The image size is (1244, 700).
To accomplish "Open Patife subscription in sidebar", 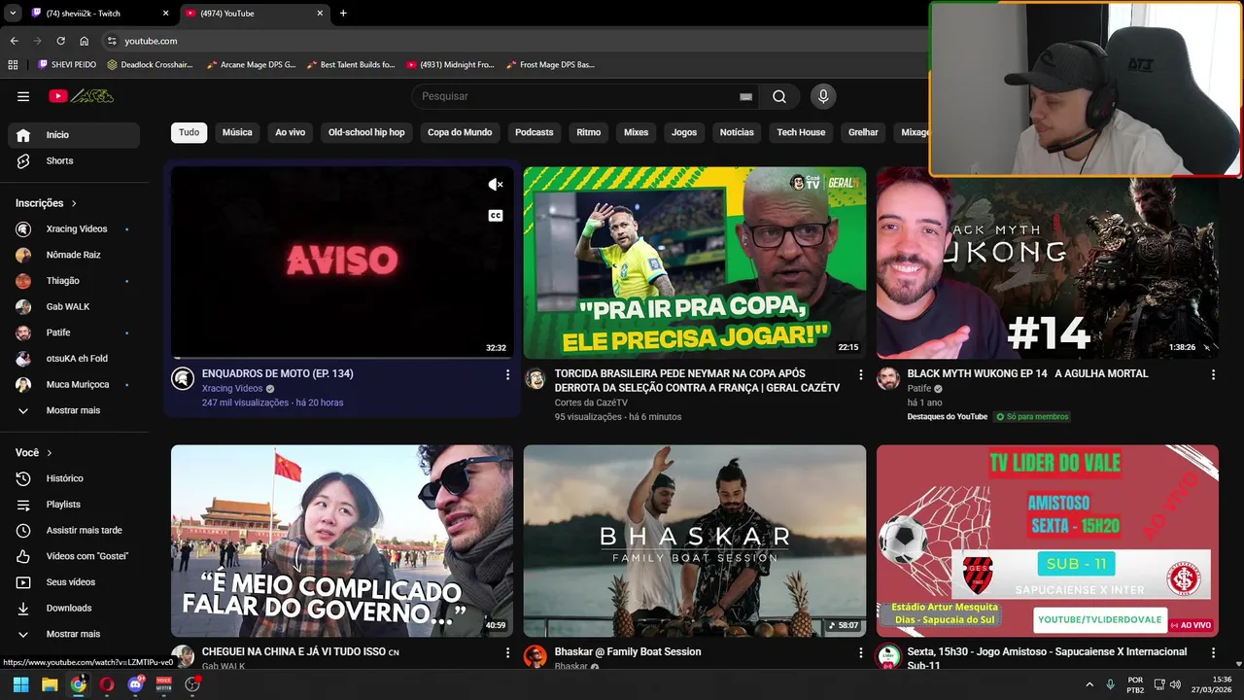I will (x=74, y=332).
